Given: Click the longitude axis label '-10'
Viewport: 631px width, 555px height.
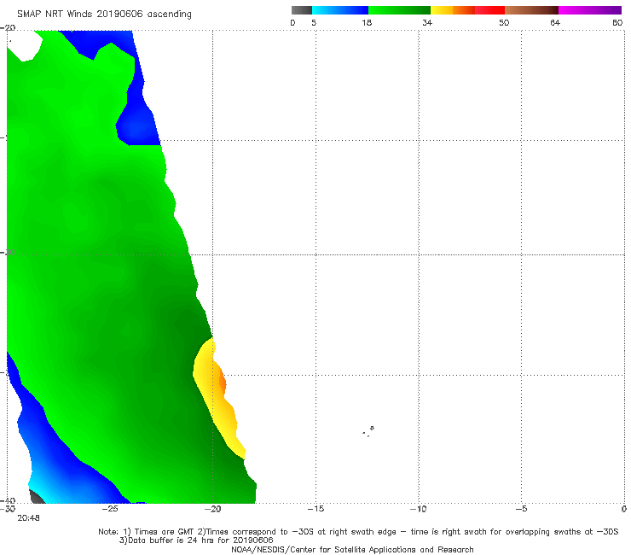Looking at the screenshot, I should pos(419,509).
